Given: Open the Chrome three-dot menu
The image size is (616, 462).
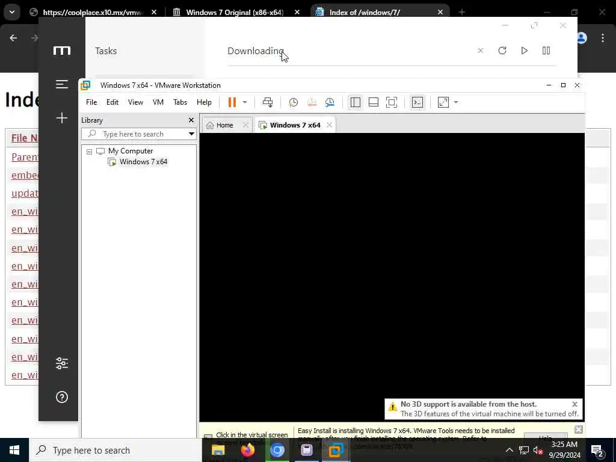Looking at the screenshot, I should click(603, 38).
